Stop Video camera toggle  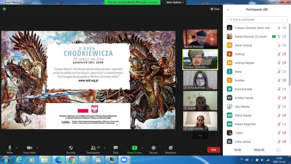29,149
